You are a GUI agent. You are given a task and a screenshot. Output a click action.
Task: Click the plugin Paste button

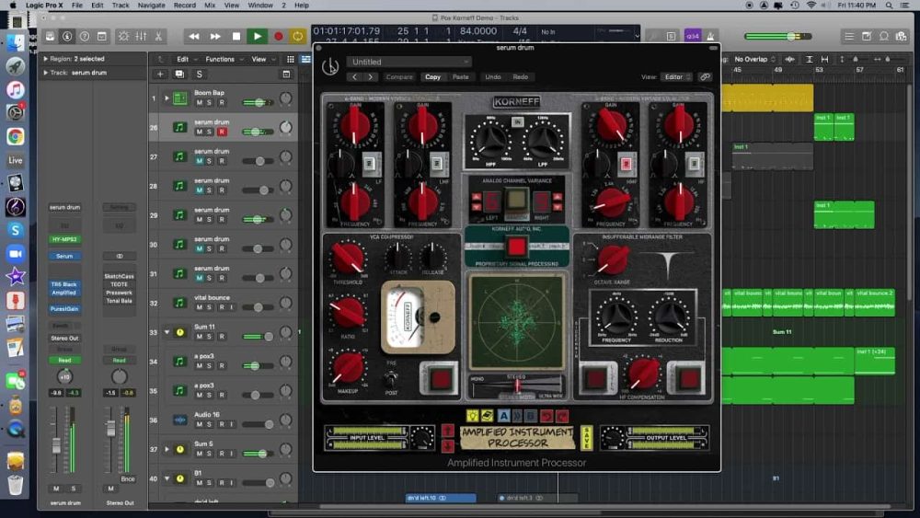461,77
